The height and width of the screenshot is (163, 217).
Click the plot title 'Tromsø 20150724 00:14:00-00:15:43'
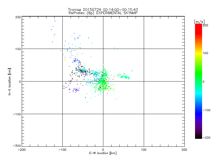coord(103,10)
